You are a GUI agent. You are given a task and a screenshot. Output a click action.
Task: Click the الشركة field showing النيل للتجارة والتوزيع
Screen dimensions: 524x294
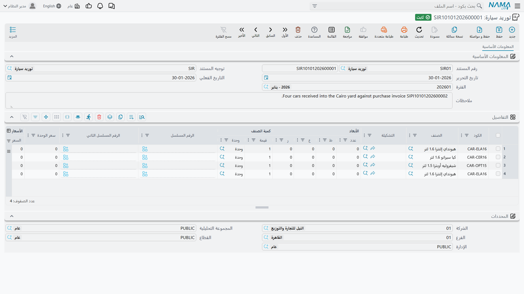[x=357, y=228]
